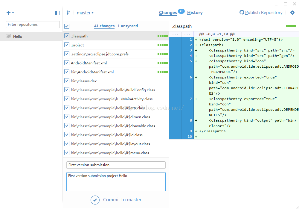This screenshot has height=209, width=299.
Task: Switch to the Changes tab
Action: pos(168,13)
